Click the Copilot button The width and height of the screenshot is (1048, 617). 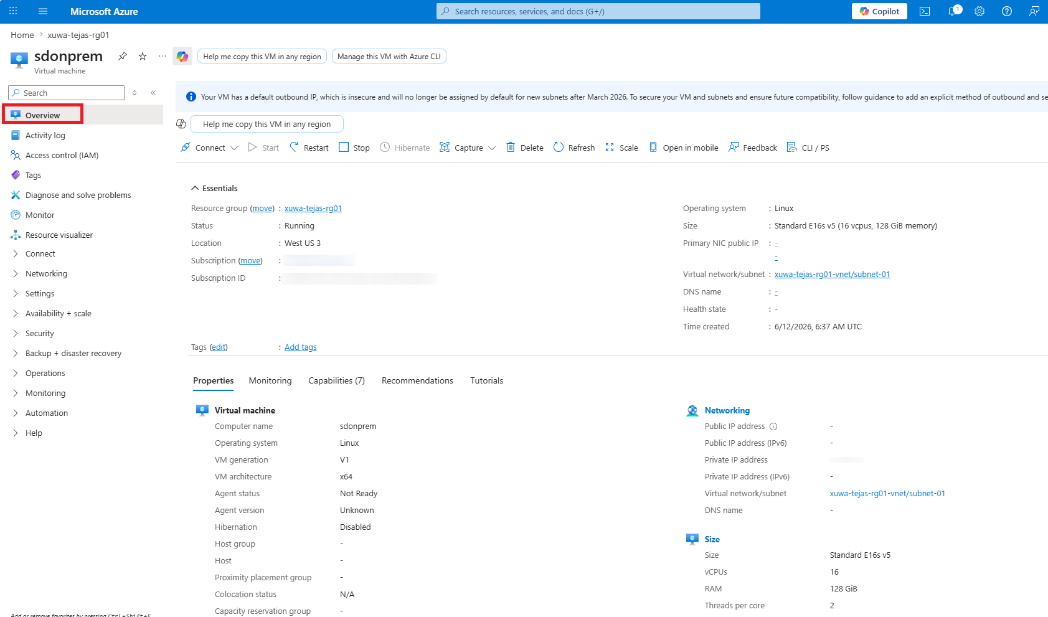click(880, 11)
